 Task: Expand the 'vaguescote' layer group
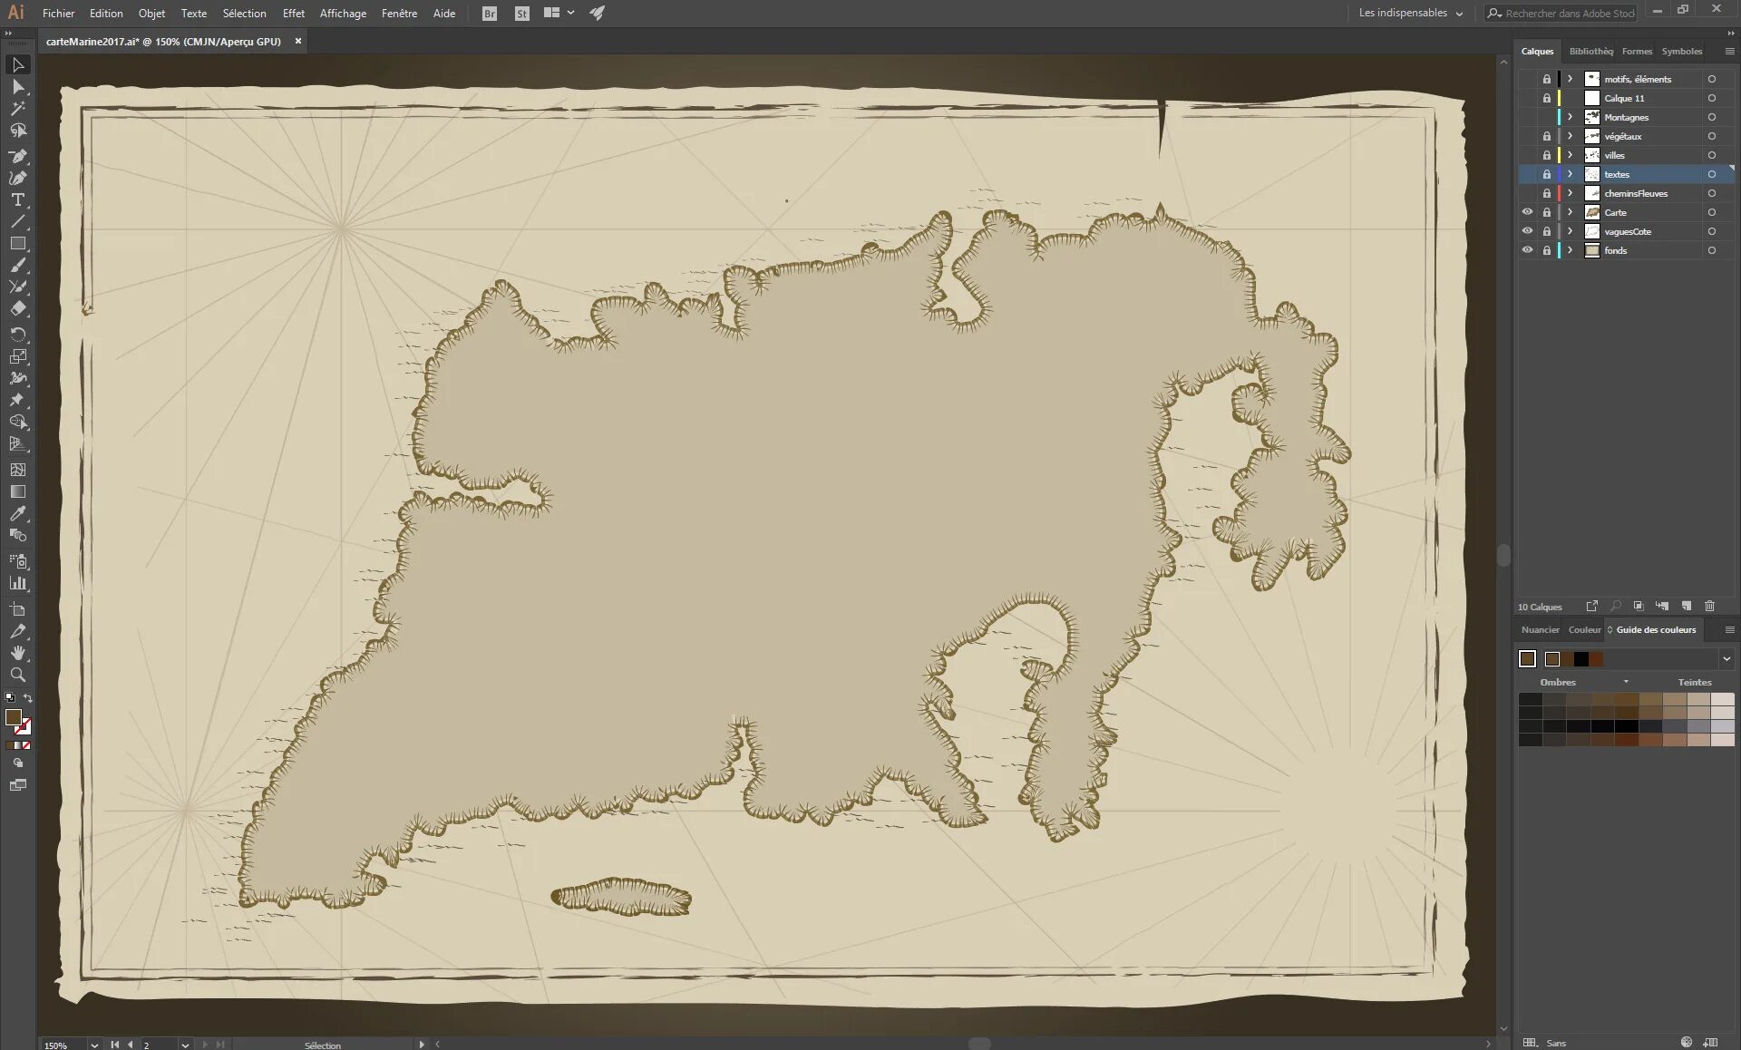click(1570, 231)
